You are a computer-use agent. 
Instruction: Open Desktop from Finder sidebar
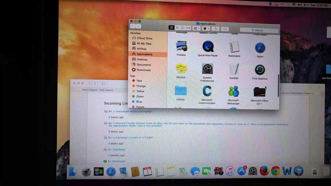(142, 59)
